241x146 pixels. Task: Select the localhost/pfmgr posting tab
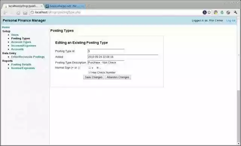[23, 6]
